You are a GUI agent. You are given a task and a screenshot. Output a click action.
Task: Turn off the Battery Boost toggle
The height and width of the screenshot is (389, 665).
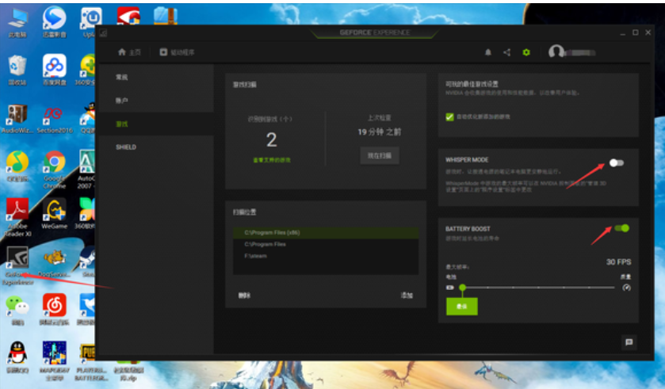(621, 228)
